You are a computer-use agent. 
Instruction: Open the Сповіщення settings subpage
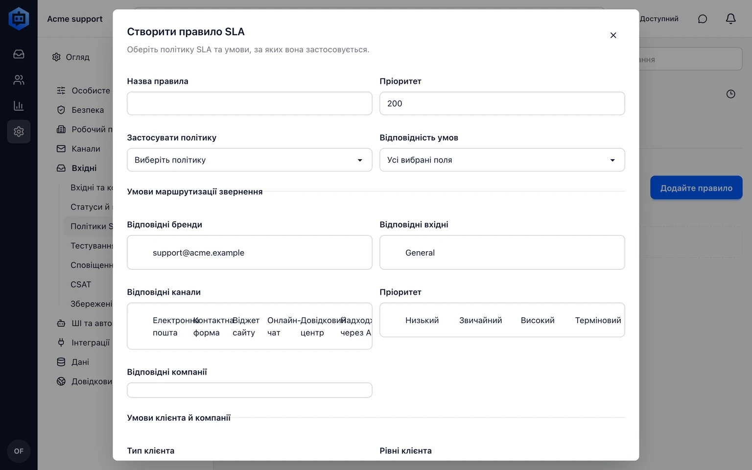pos(92,265)
